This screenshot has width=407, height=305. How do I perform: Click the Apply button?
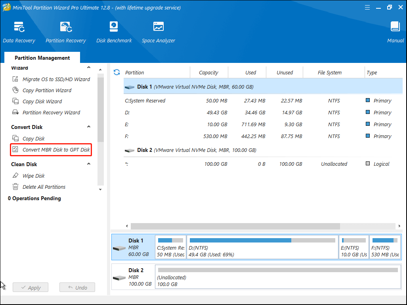[31, 287]
